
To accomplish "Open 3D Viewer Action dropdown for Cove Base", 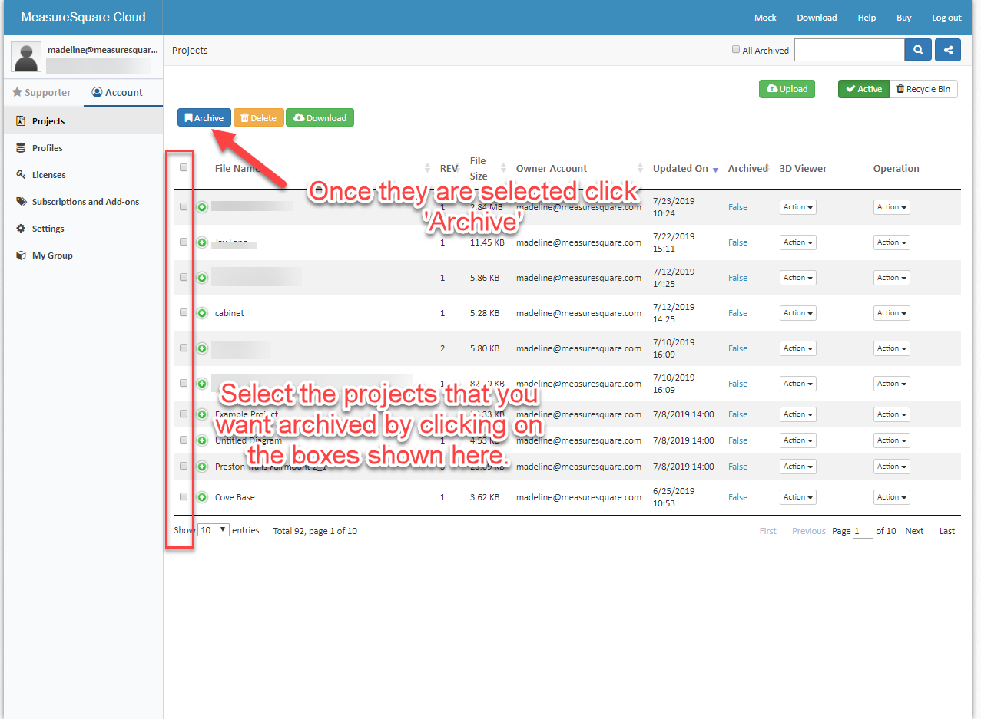I will click(798, 497).
